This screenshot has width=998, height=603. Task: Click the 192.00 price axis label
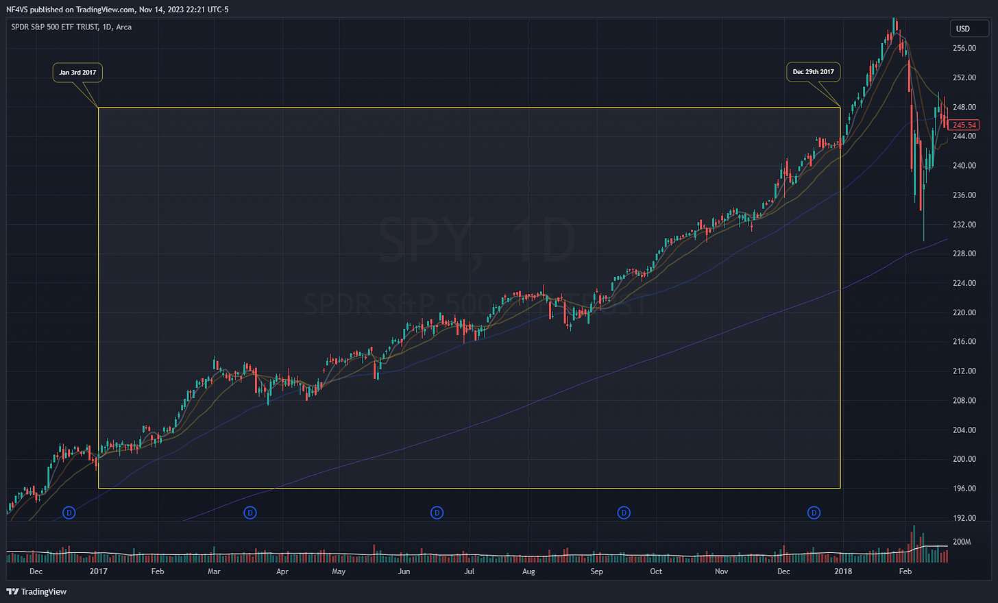tap(964, 518)
